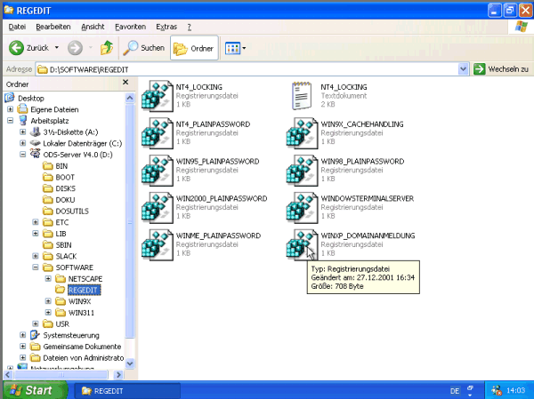Image resolution: width=534 pixels, height=399 pixels.
Task: Select Gemeinsame Dokumente in tree
Action: pyautogui.click(x=82, y=347)
